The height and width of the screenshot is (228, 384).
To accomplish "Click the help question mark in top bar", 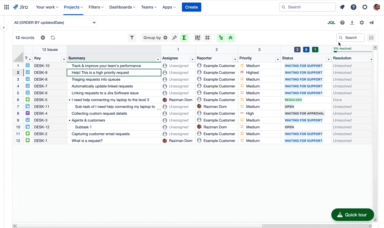I will (x=354, y=7).
